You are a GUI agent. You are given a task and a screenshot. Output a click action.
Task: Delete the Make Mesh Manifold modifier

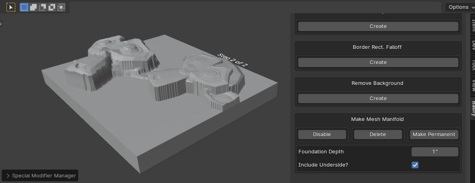point(378,135)
